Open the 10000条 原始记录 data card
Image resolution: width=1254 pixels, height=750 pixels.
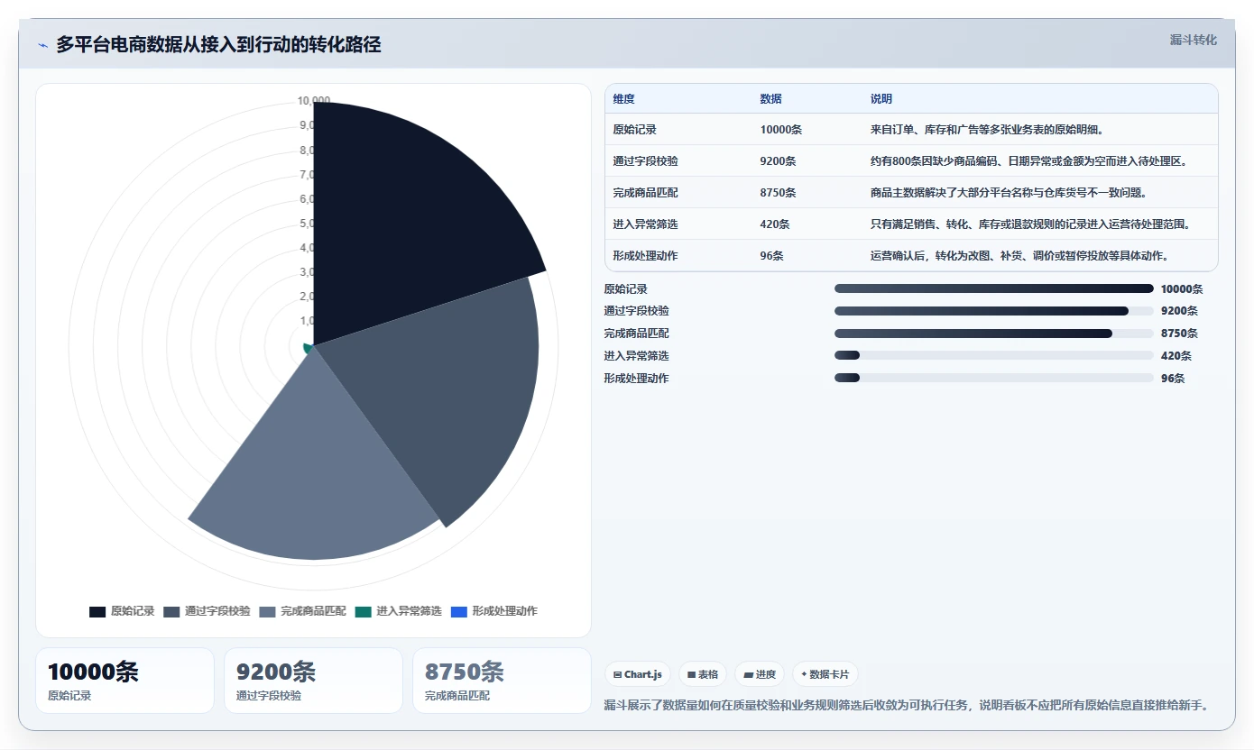[124, 681]
